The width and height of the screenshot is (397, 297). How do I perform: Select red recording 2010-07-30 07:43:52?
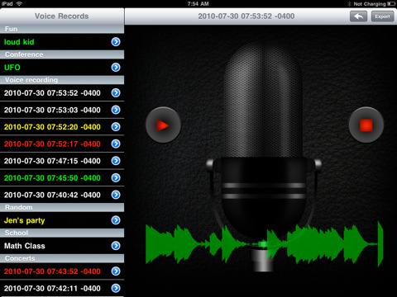click(x=62, y=271)
